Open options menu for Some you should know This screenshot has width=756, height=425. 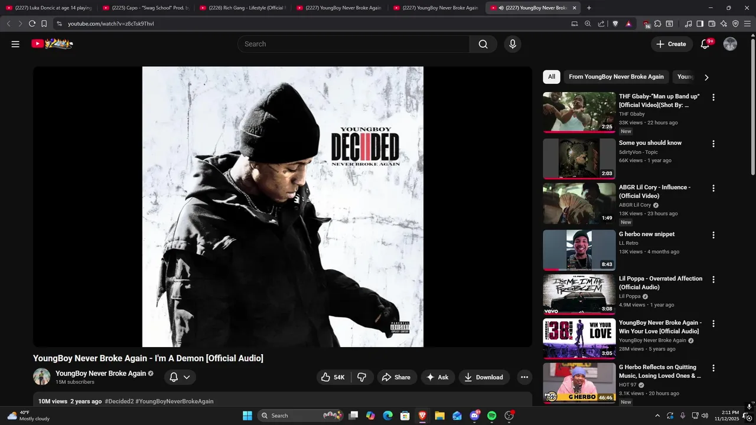pyautogui.click(x=713, y=144)
